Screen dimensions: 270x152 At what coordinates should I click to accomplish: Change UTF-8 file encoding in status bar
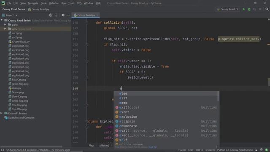pos(200,150)
